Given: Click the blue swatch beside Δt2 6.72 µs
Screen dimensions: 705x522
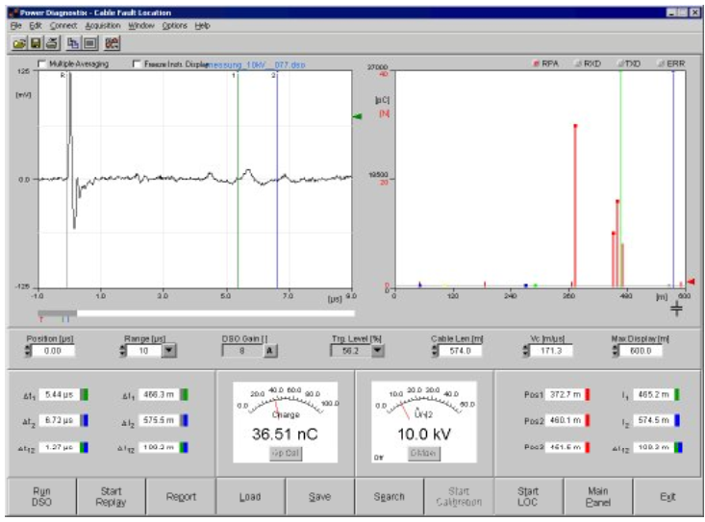Looking at the screenshot, I should click(84, 420).
